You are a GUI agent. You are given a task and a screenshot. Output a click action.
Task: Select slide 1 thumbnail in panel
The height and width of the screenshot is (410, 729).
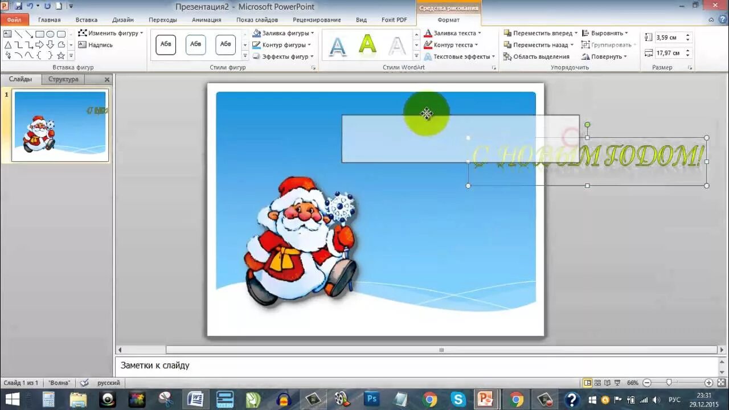tap(60, 125)
